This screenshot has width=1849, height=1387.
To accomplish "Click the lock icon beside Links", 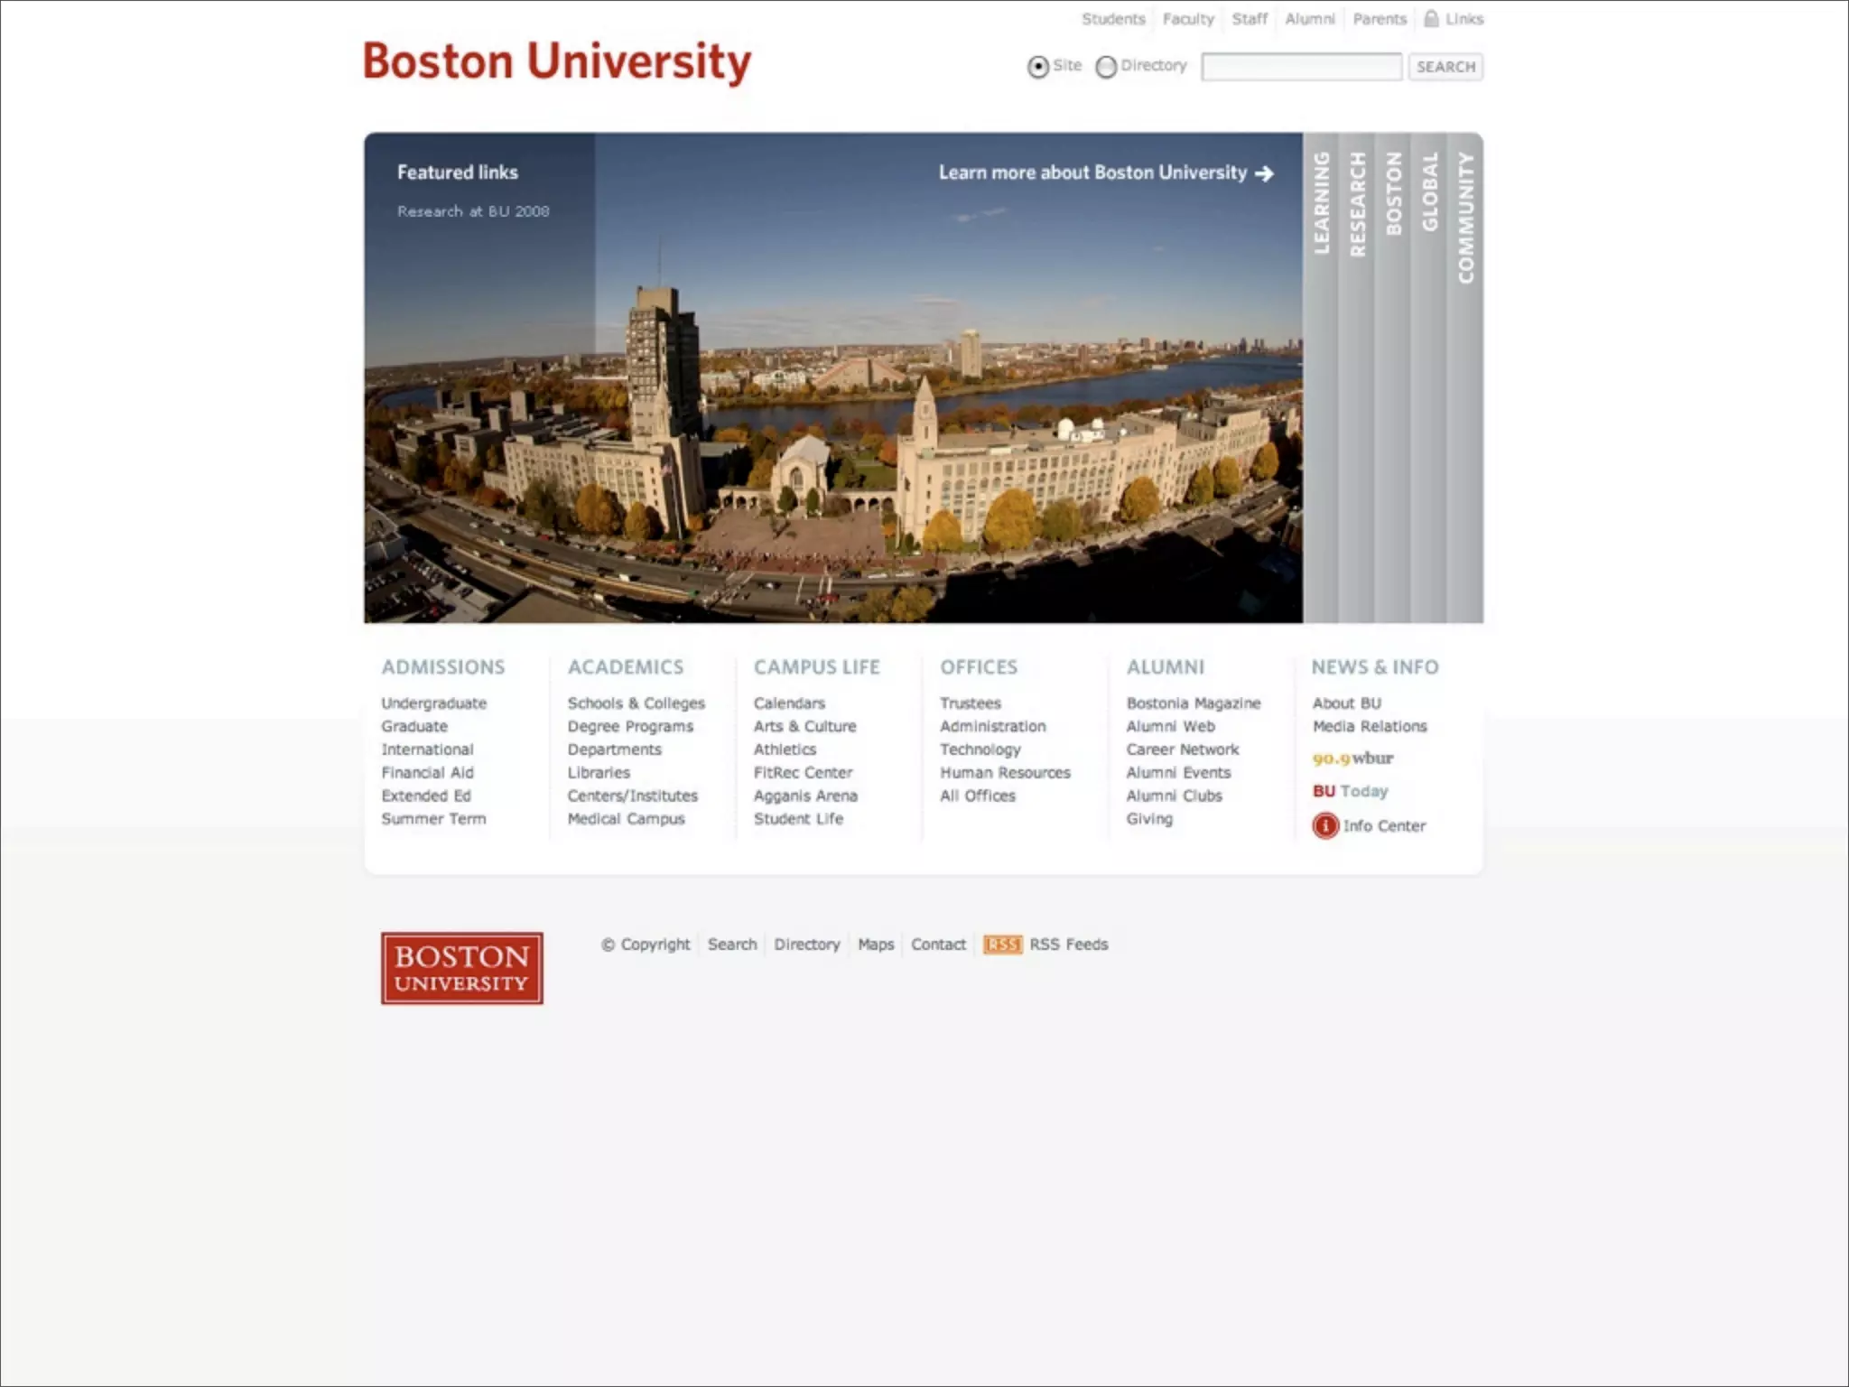I will pyautogui.click(x=1431, y=18).
